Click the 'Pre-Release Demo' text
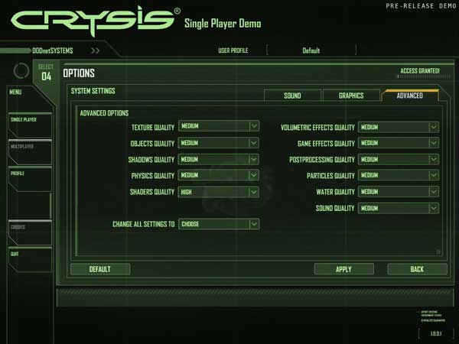The width and height of the screenshot is (459, 344). pos(421,6)
